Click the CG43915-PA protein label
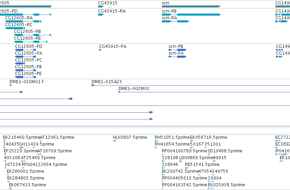 (113, 46)
